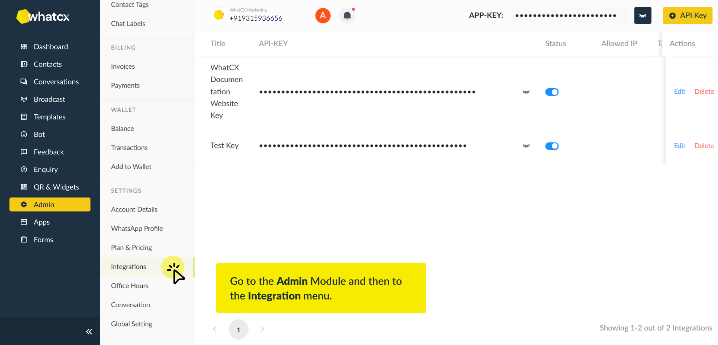This screenshot has height=345, width=718.
Task: Reveal the WhatCX Documentation key with eye toggle
Action: [526, 92]
